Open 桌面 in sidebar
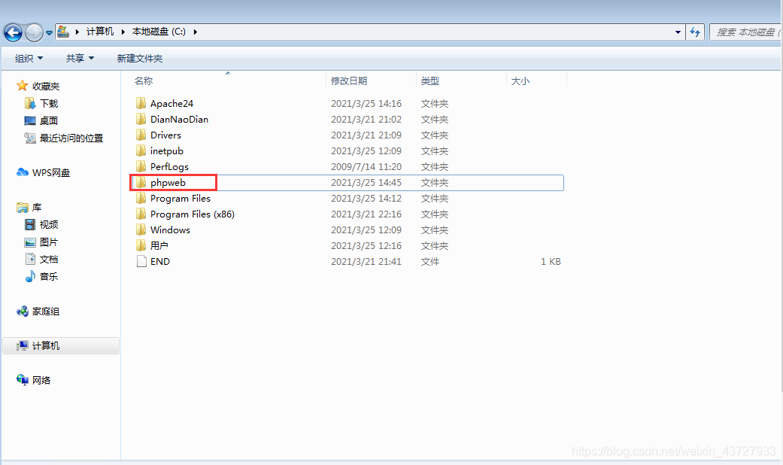783x465 pixels. tap(41, 121)
